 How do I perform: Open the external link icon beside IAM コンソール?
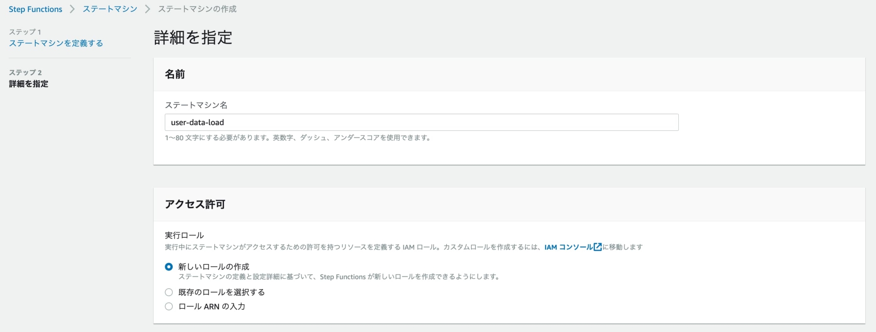pyautogui.click(x=598, y=247)
